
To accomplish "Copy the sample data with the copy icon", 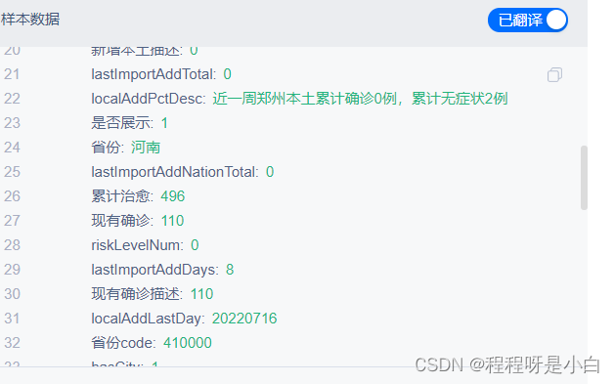I will [x=554, y=74].
